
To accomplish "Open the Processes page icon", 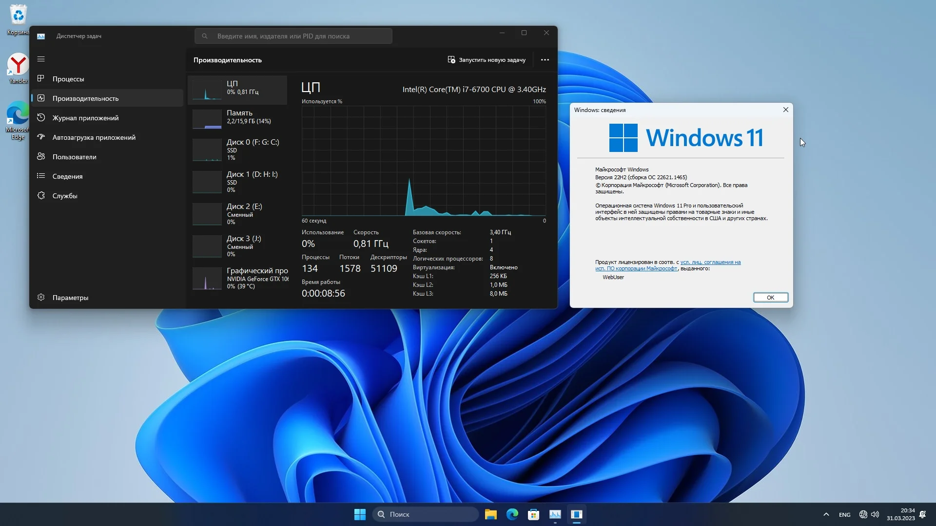I will tap(41, 78).
